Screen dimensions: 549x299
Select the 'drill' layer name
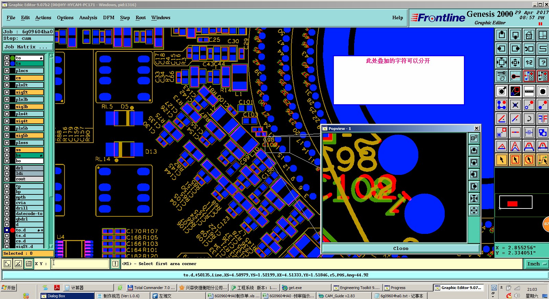click(29, 208)
